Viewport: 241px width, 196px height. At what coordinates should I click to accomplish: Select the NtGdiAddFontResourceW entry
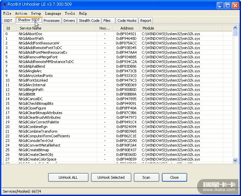118,43
